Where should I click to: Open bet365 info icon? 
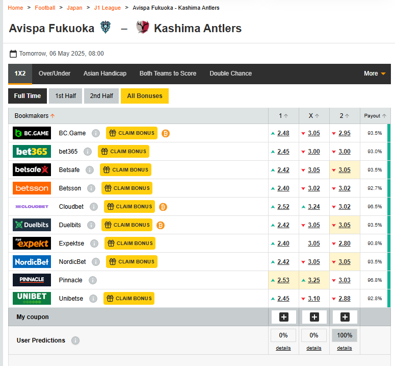(x=88, y=152)
